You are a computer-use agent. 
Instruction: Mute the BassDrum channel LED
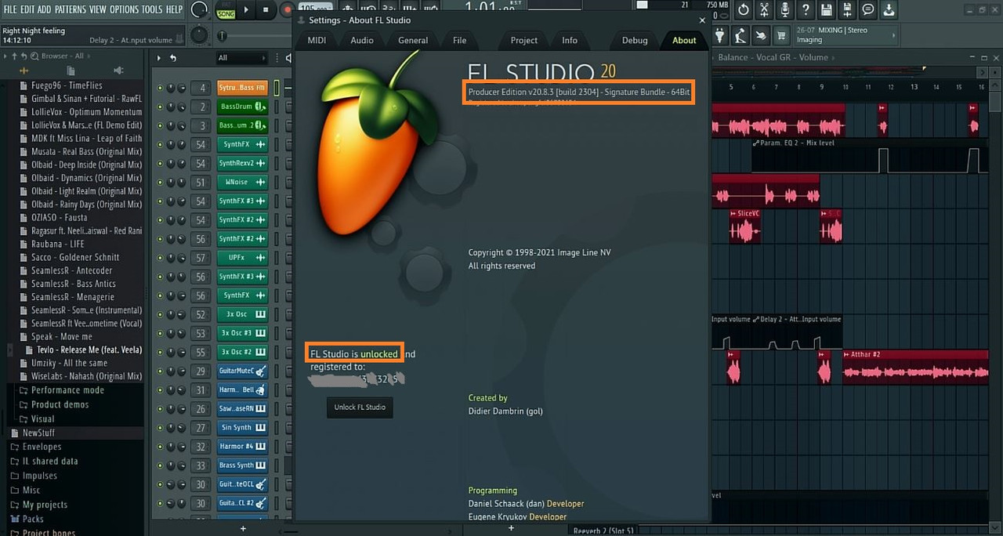coord(161,107)
